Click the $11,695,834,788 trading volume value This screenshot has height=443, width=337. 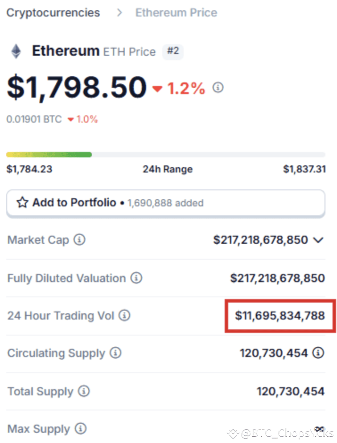click(280, 316)
